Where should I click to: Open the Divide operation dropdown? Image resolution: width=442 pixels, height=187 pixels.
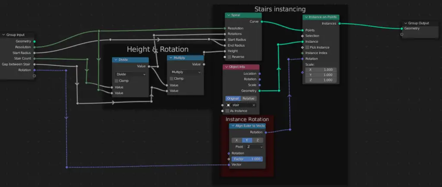point(130,74)
